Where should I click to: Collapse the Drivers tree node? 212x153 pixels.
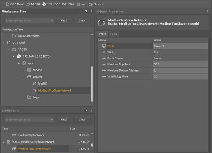click(x=24, y=77)
